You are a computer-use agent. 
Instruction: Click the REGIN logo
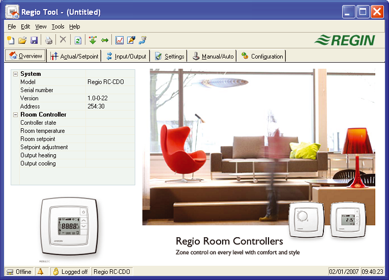click(345, 40)
